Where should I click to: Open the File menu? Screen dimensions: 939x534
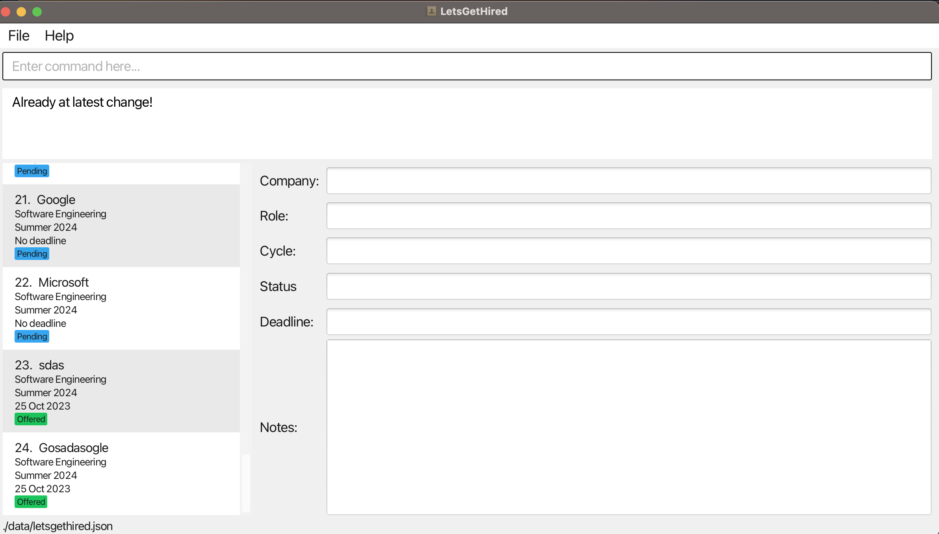[19, 35]
